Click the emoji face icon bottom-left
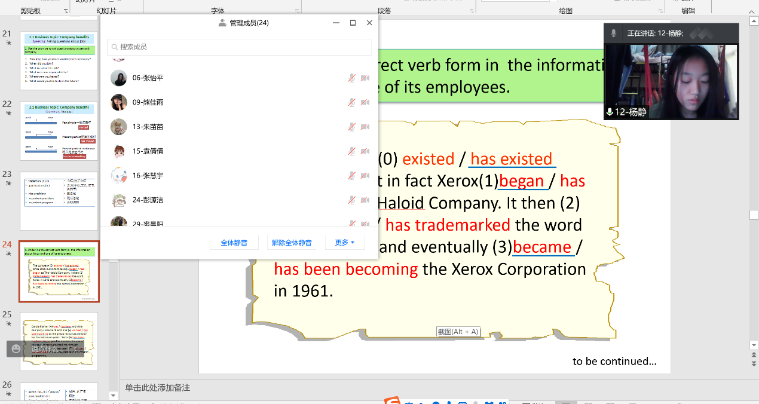This screenshot has width=759, height=404. click(x=16, y=348)
